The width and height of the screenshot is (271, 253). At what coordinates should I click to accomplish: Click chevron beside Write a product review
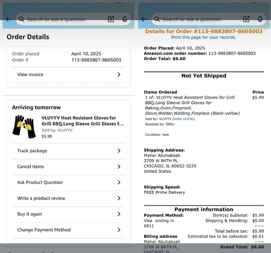(x=119, y=198)
